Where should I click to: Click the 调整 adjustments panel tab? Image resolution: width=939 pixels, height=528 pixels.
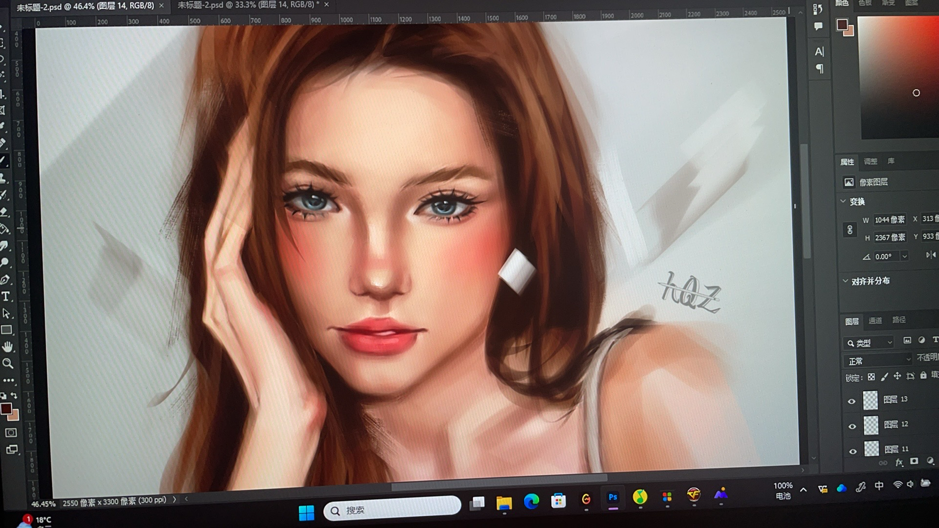tap(870, 161)
